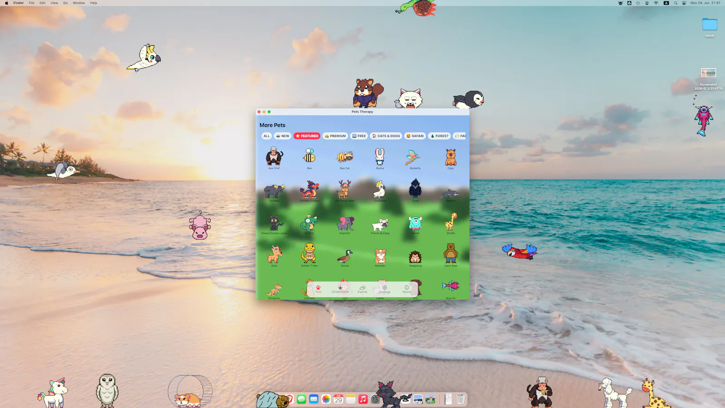
Task: Open the About tab
Action: coord(407,289)
